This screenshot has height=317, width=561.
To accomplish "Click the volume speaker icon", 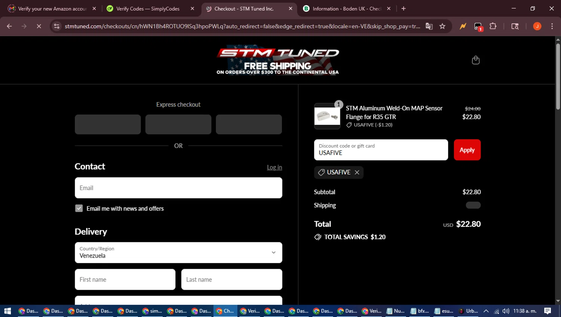I will point(506,311).
